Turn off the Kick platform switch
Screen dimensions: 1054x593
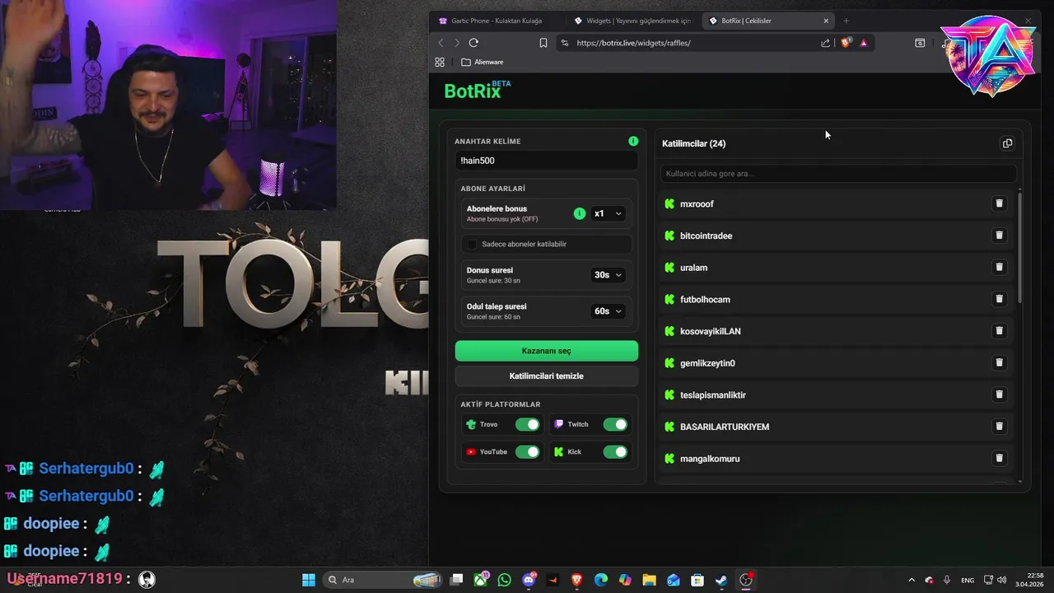pos(615,451)
